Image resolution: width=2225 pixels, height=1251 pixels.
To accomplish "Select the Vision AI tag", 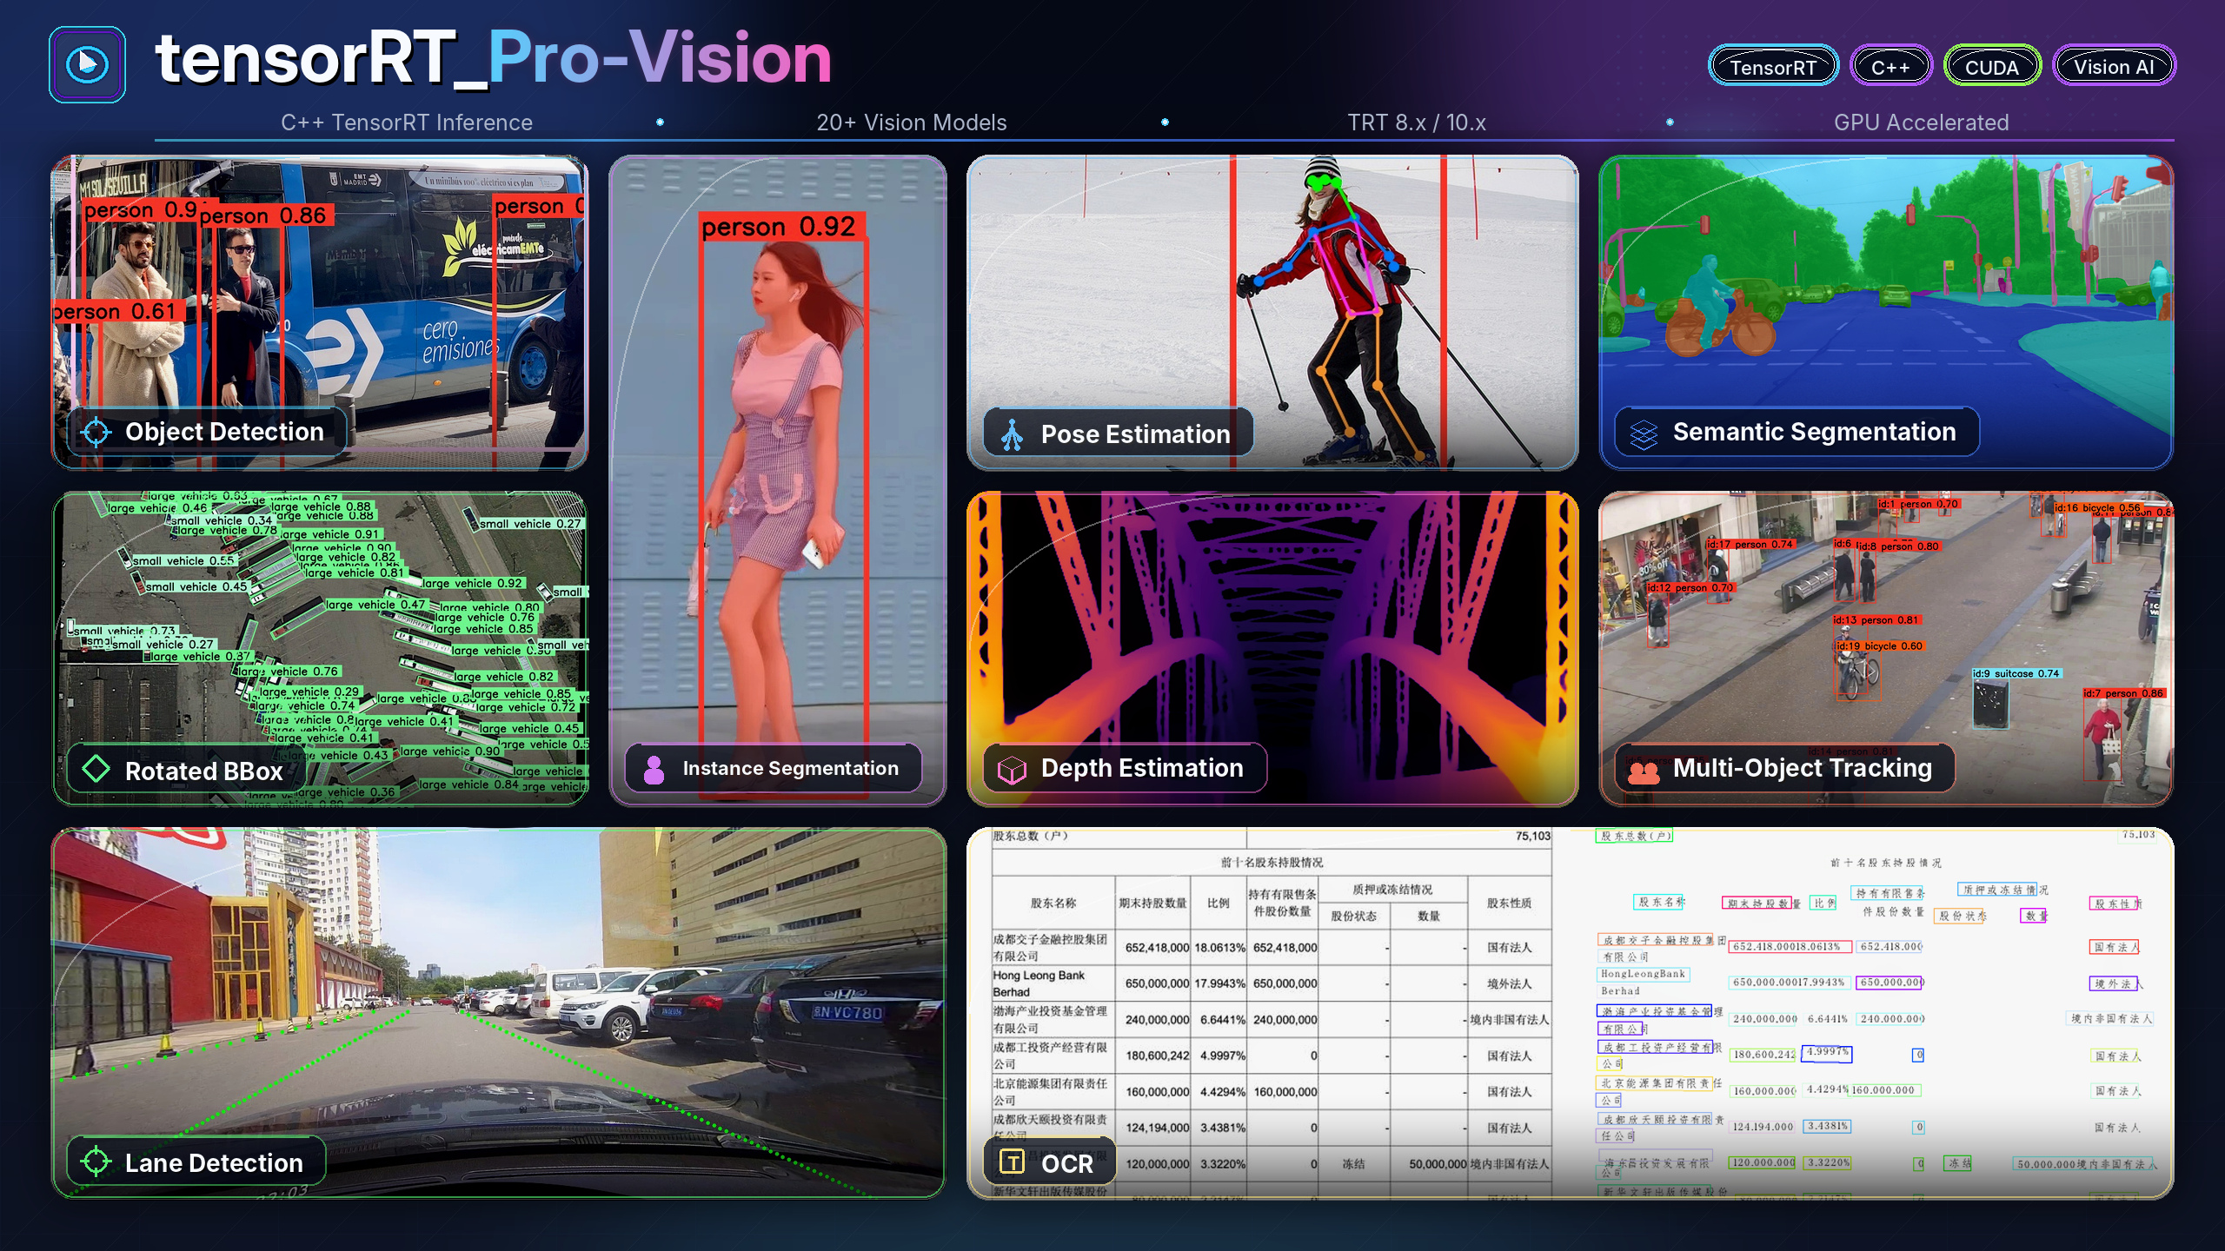I will 2114,66.
